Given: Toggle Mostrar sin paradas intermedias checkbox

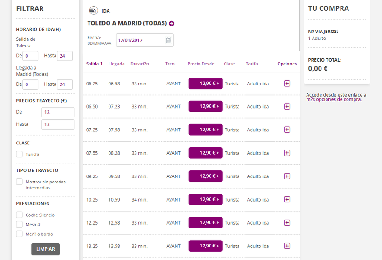Looking at the screenshot, I should (20, 182).
